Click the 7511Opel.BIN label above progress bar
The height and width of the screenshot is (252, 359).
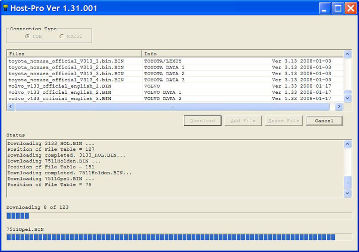pyautogui.click(x=25, y=229)
